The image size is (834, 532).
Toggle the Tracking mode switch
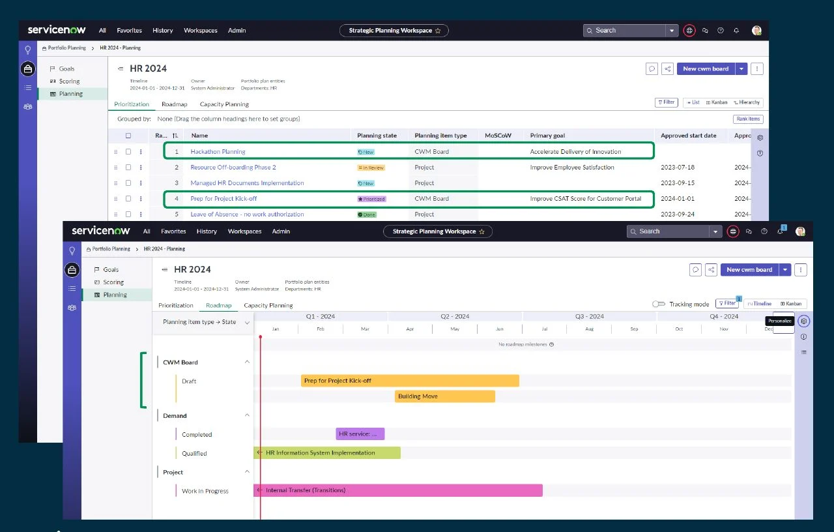pyautogui.click(x=659, y=304)
